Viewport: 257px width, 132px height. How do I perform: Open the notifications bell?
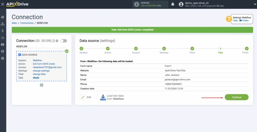coord(173,4)
